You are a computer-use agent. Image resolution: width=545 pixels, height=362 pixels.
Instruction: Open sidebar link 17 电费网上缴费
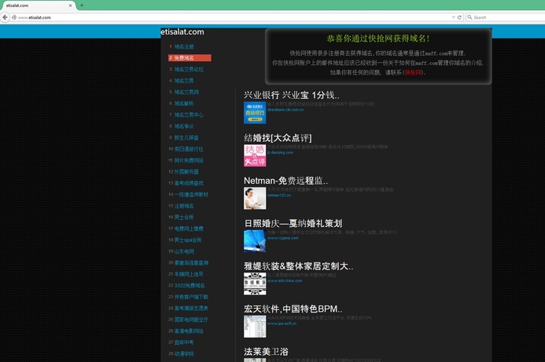point(189,229)
